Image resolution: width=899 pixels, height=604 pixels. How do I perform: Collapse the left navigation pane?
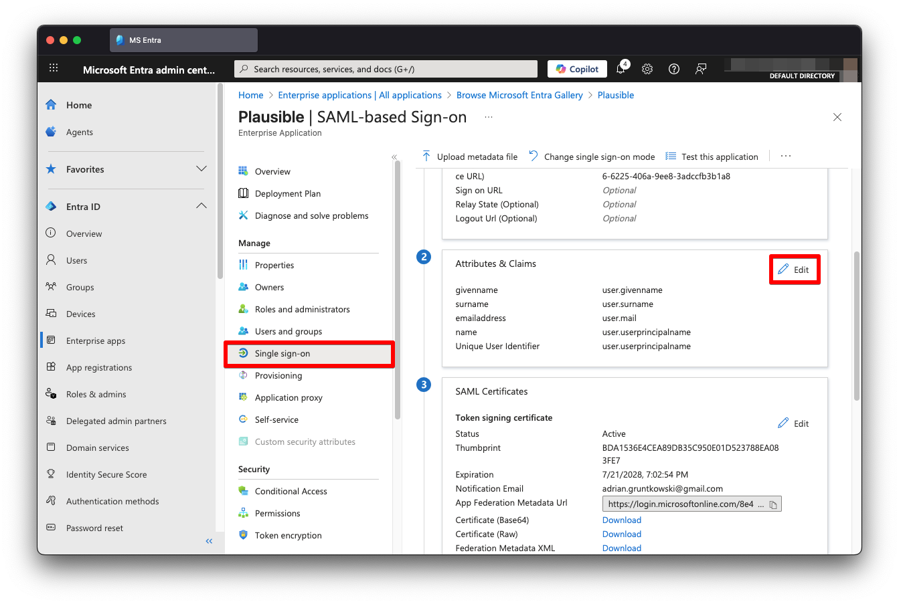tap(209, 540)
